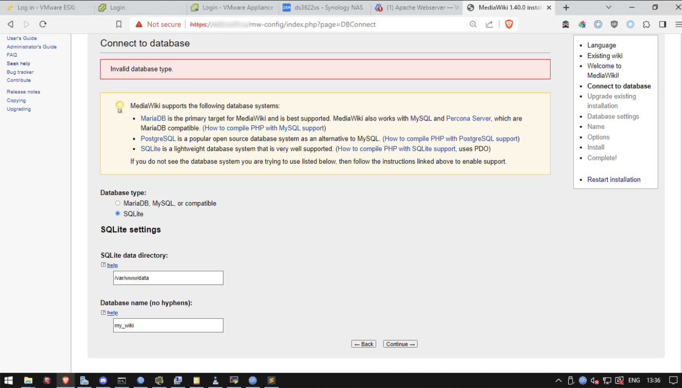Open a new browser tab with plus
682x388 pixels.
click(x=566, y=7)
